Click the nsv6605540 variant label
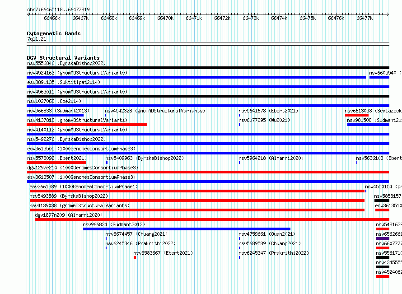The width and height of the screenshot is (402, 294). tap(385, 73)
